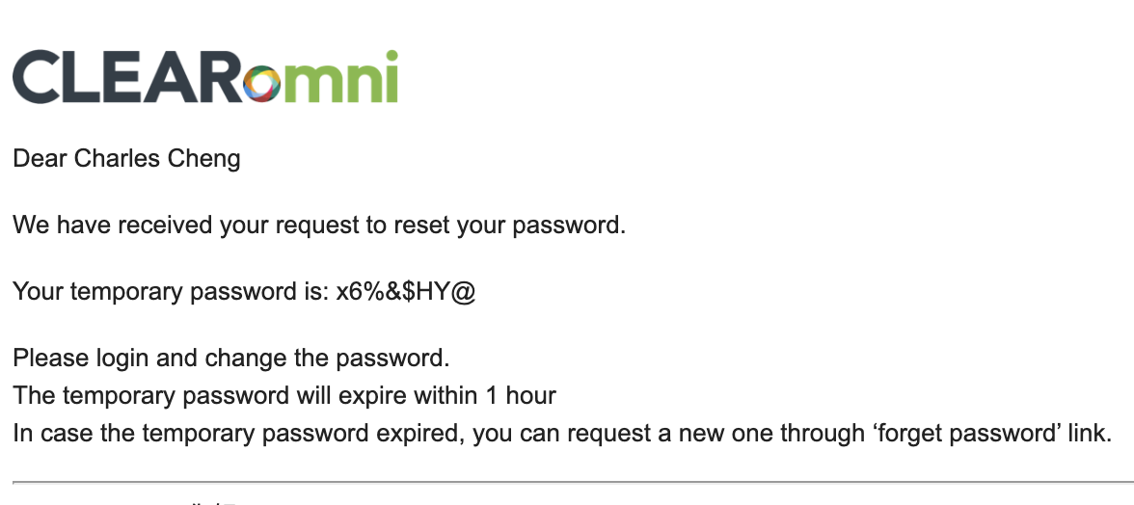The height and width of the screenshot is (505, 1134).
Task: Click 'Please login and change the password' line
Action: point(231,359)
